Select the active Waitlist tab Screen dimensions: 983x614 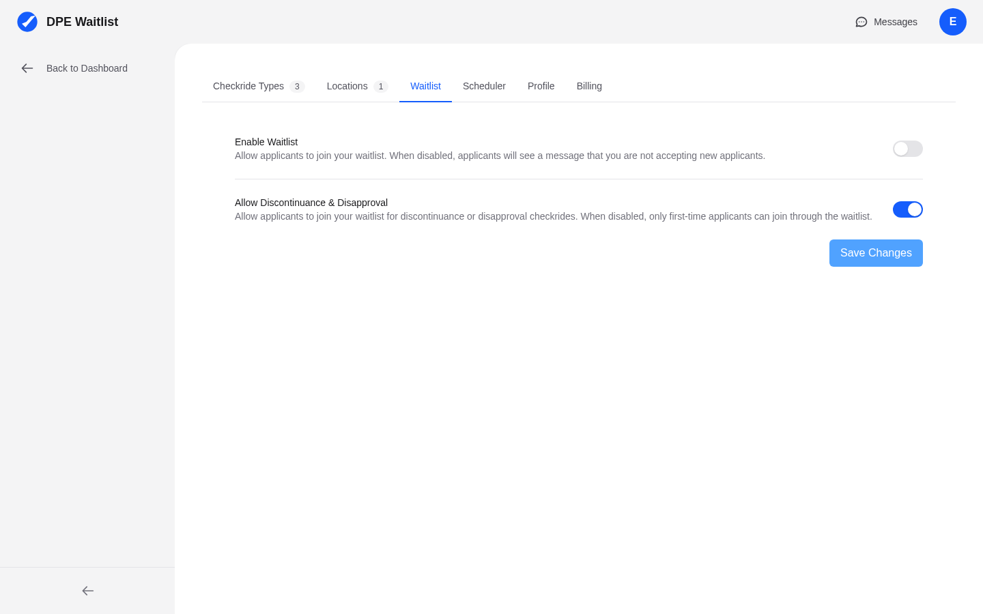click(x=425, y=86)
